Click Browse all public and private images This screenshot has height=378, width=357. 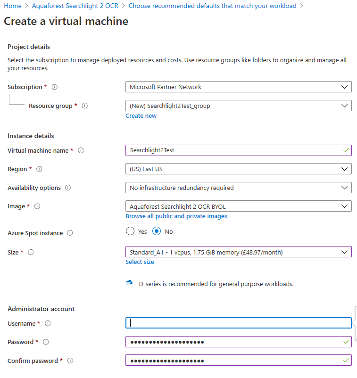(x=176, y=216)
